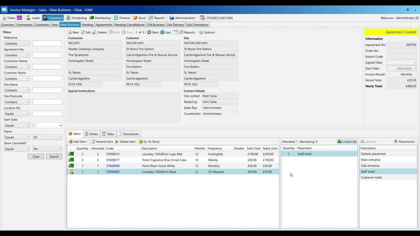Viewport: 420px width, 236px height.
Task: Click the Add Item icon
Action: click(x=70, y=142)
